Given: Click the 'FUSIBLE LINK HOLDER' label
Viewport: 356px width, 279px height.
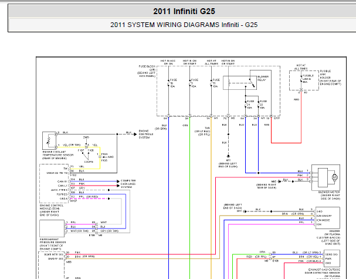Looking at the screenshot, I should coord(326,75).
